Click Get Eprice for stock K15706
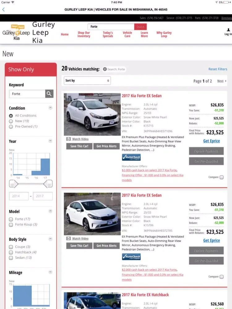 [212, 240]
